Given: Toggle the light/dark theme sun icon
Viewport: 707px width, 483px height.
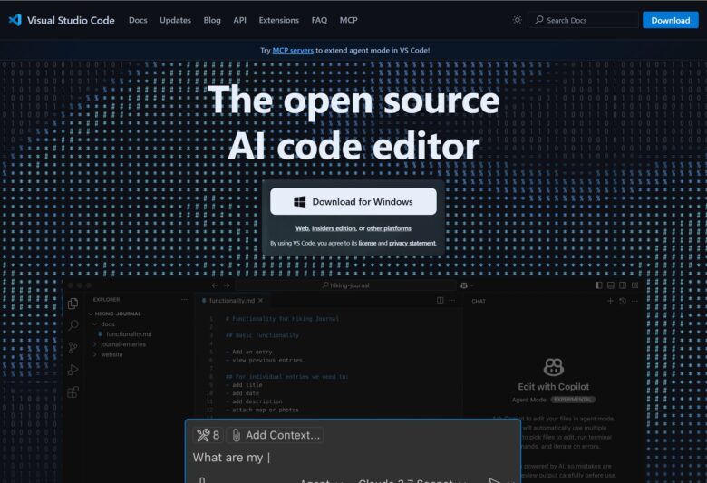Looking at the screenshot, I should 518,20.
